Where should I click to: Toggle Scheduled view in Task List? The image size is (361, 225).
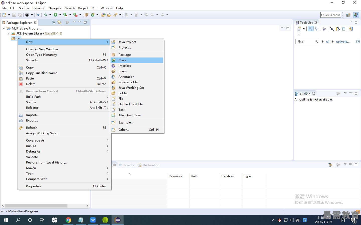point(316,29)
